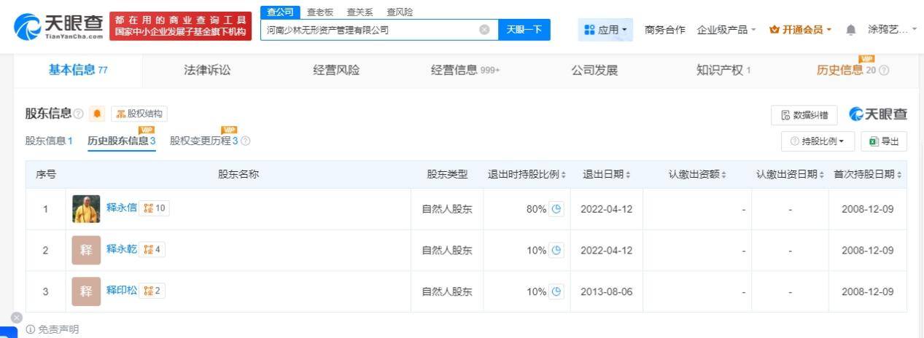The width and height of the screenshot is (924, 338).
Task: Expand the 企业级产品 dropdown
Action: click(726, 30)
